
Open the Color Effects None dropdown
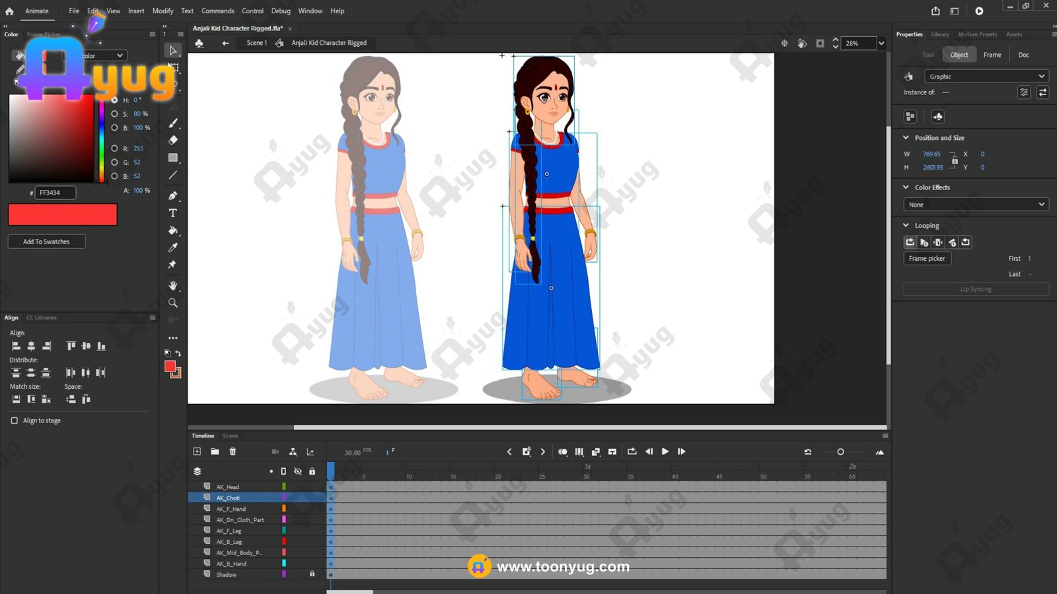point(975,205)
